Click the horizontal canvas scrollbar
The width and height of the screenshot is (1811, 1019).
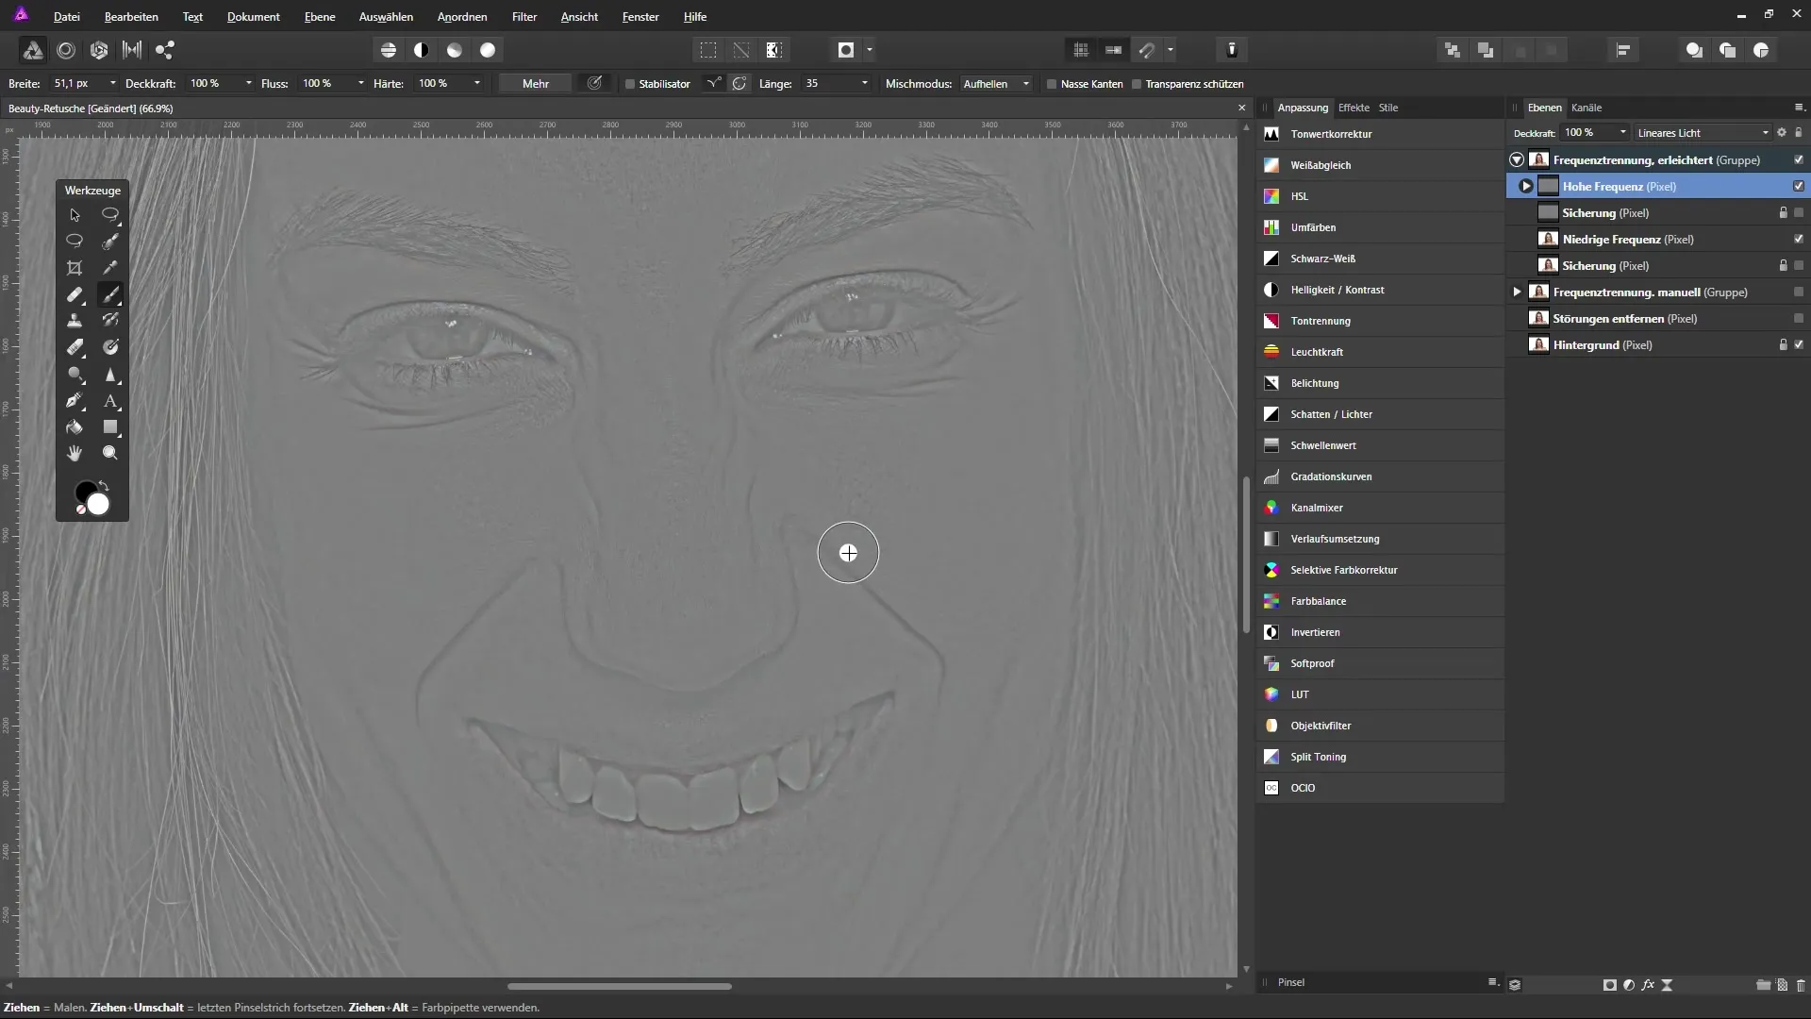point(620,986)
